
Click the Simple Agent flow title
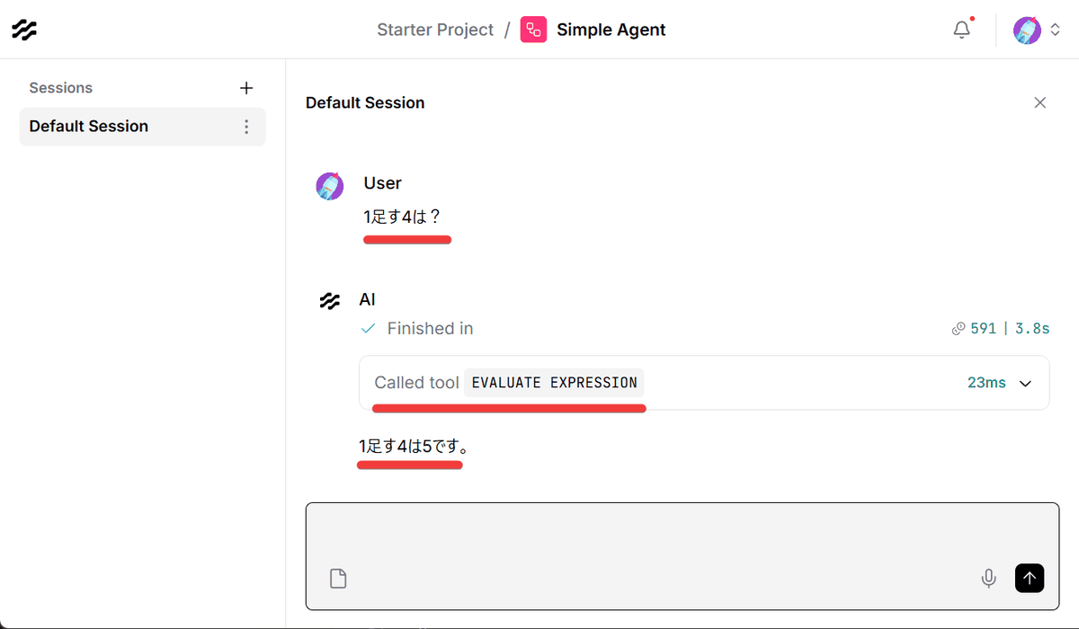point(611,30)
